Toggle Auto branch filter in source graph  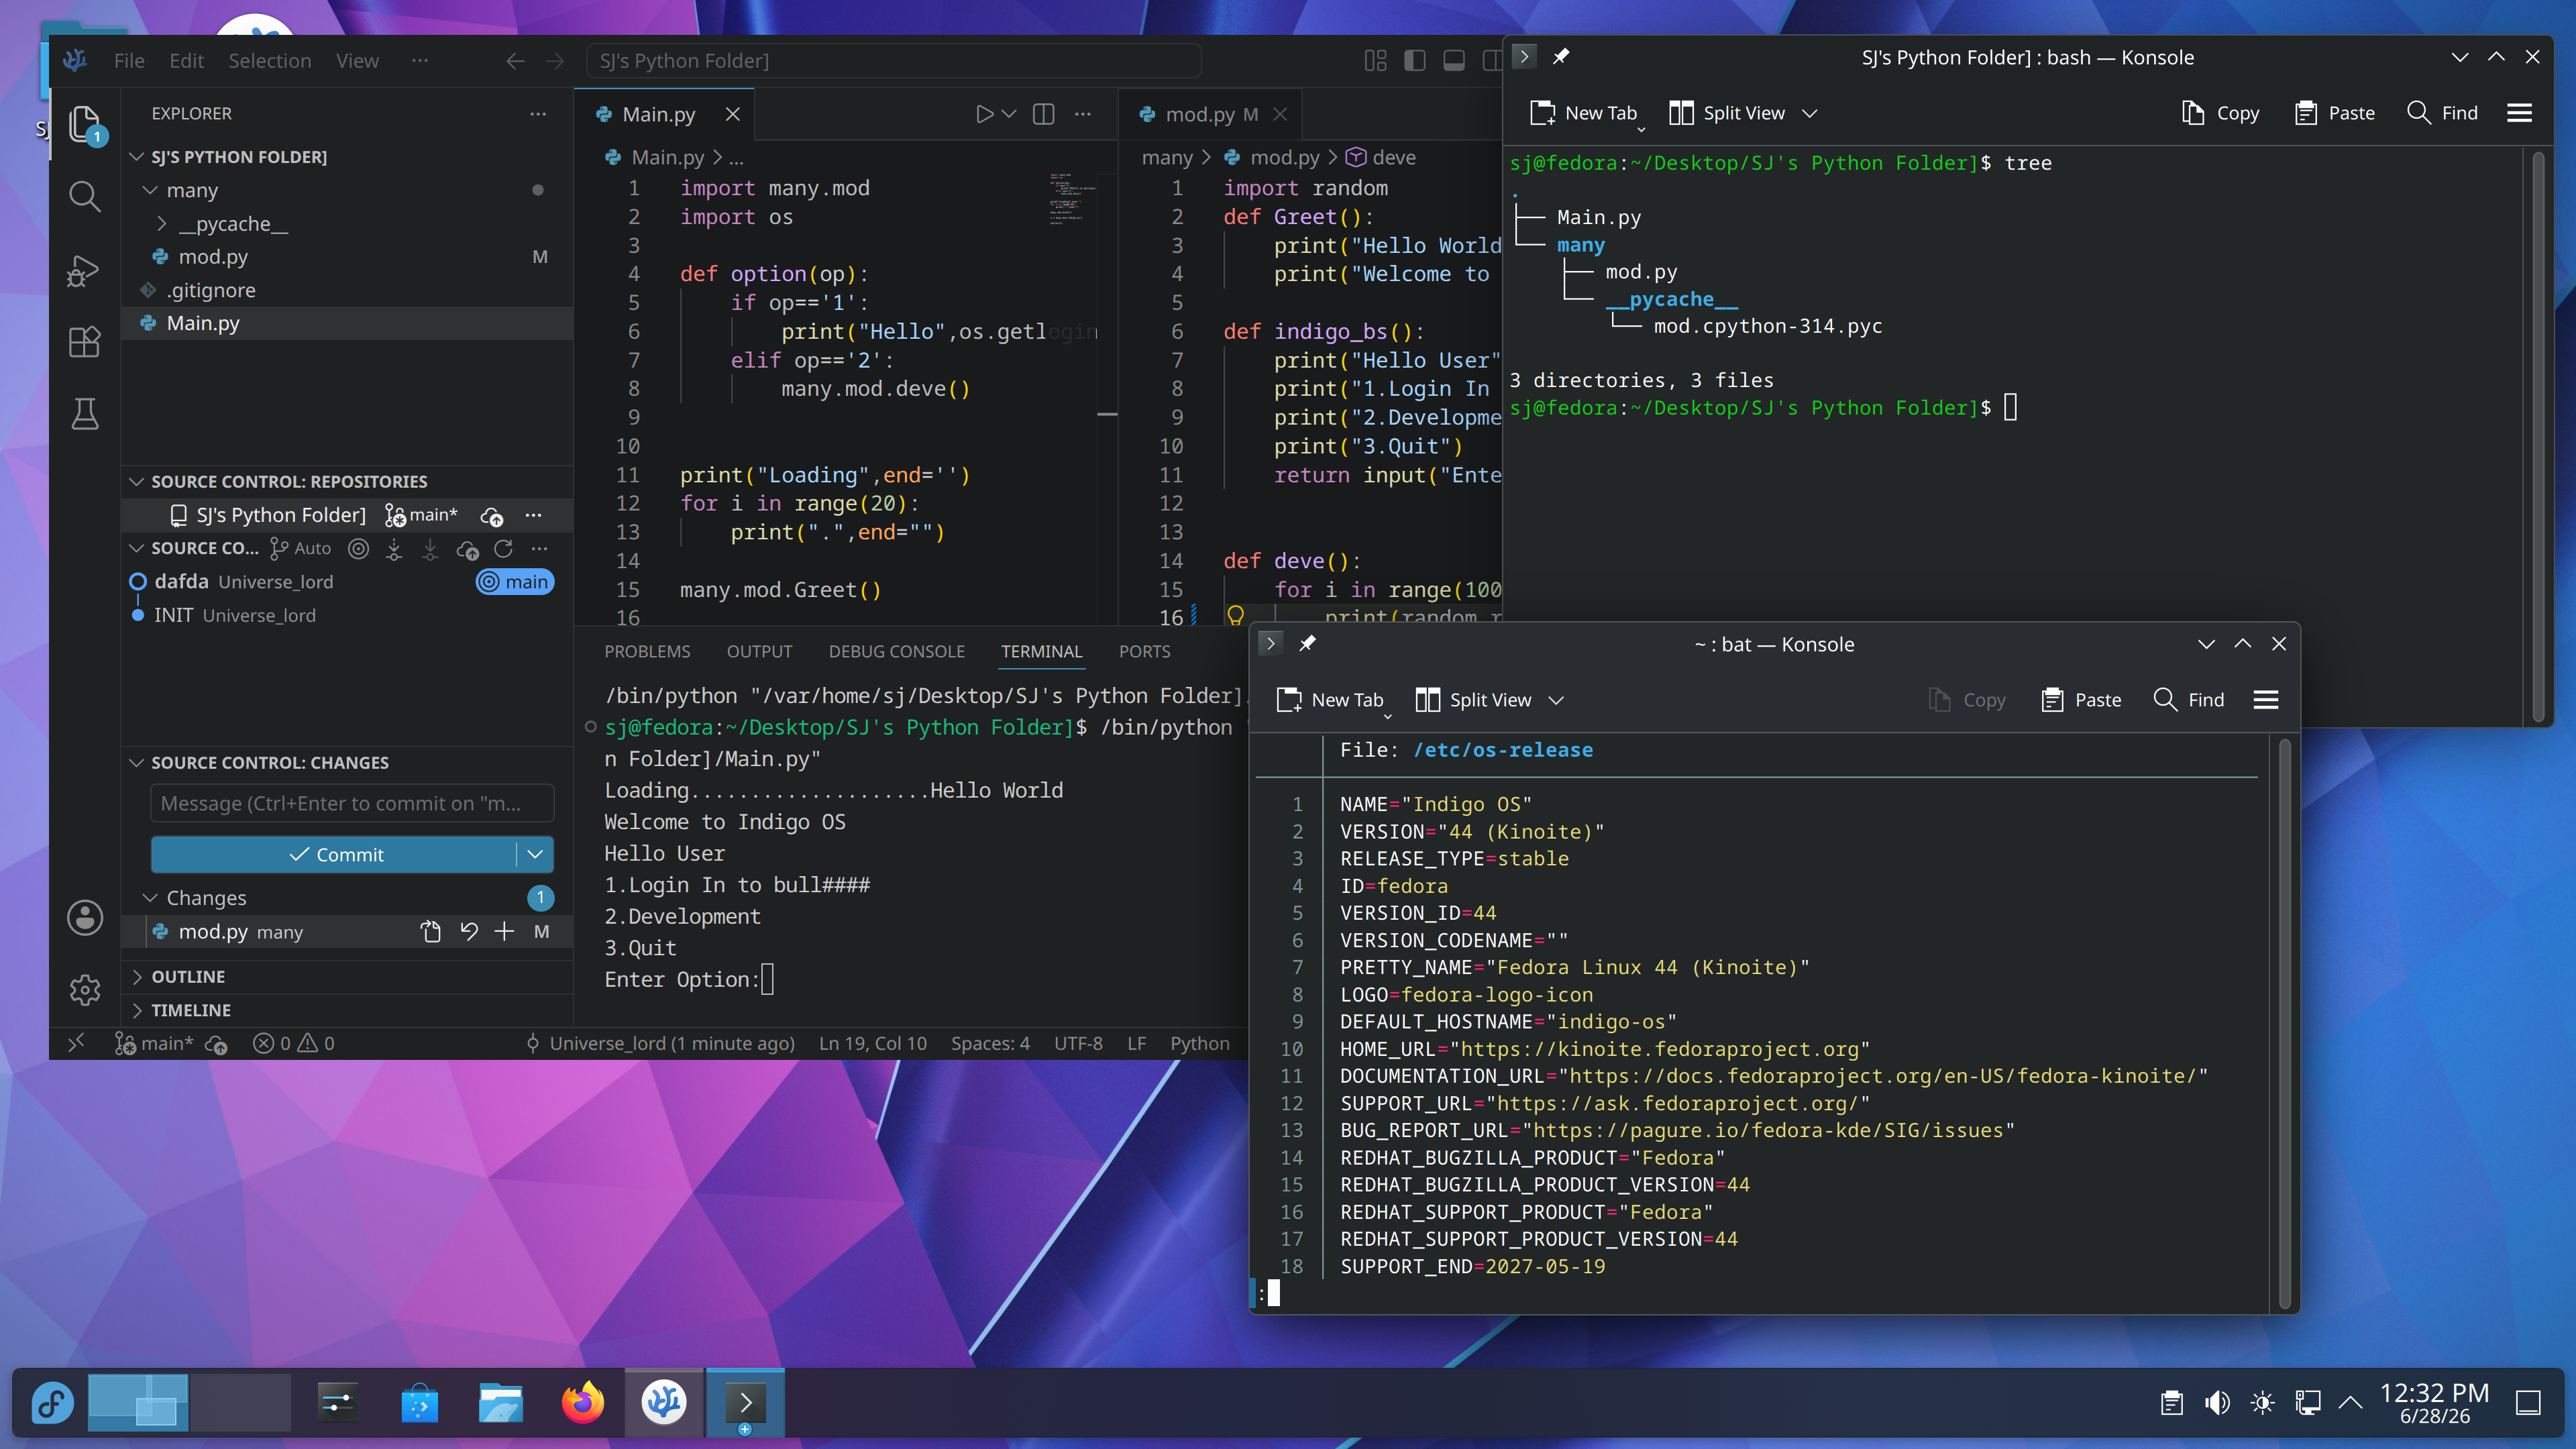point(301,548)
